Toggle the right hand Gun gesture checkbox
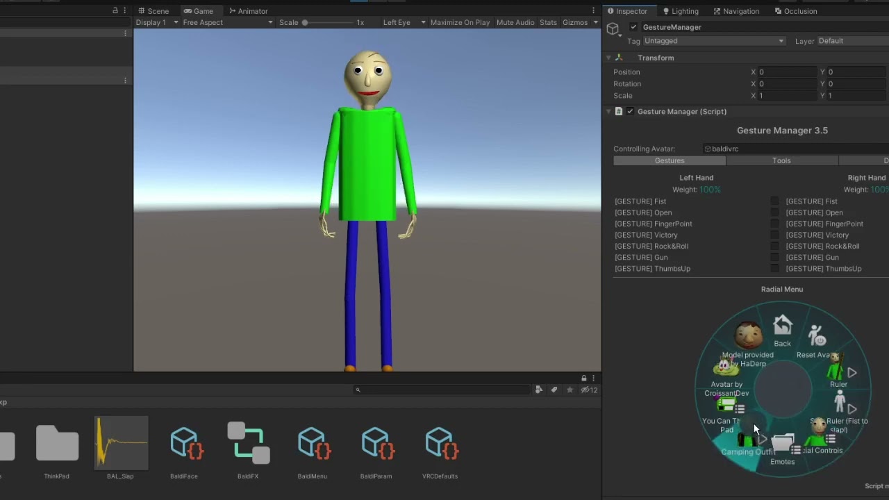 pyautogui.click(x=775, y=257)
